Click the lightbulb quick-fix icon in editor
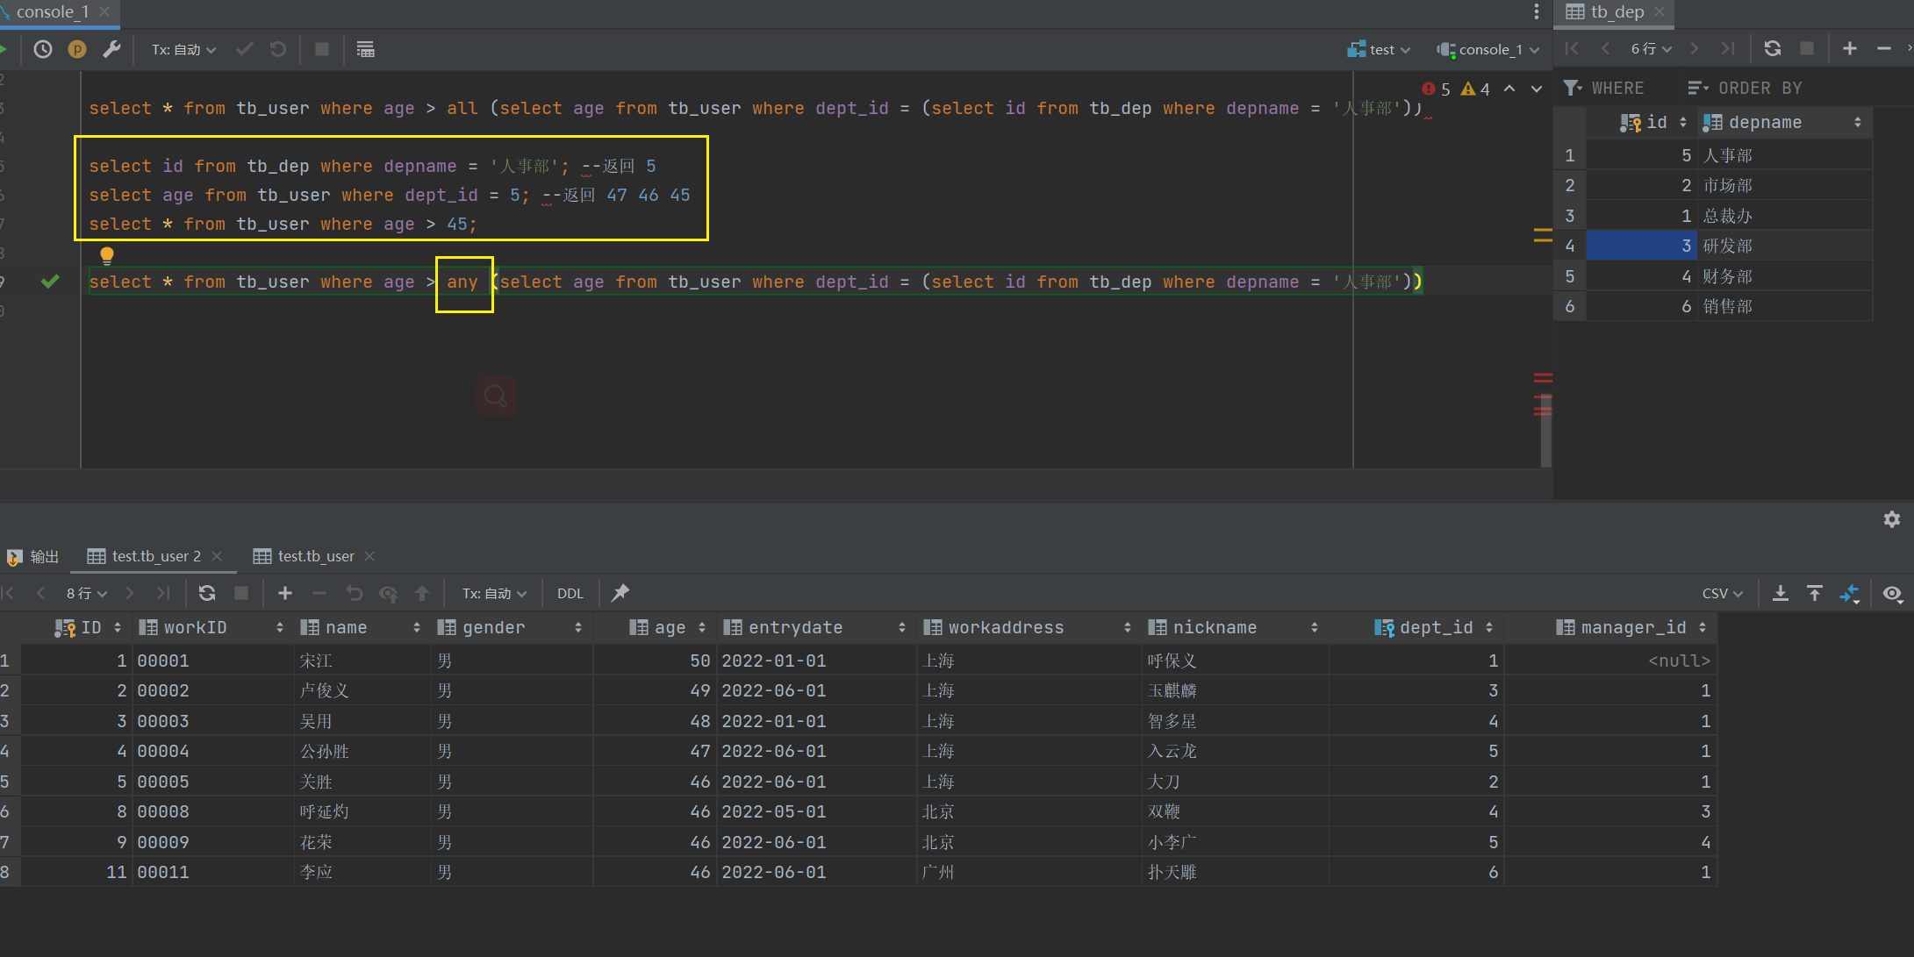The height and width of the screenshot is (957, 1914). click(x=107, y=255)
